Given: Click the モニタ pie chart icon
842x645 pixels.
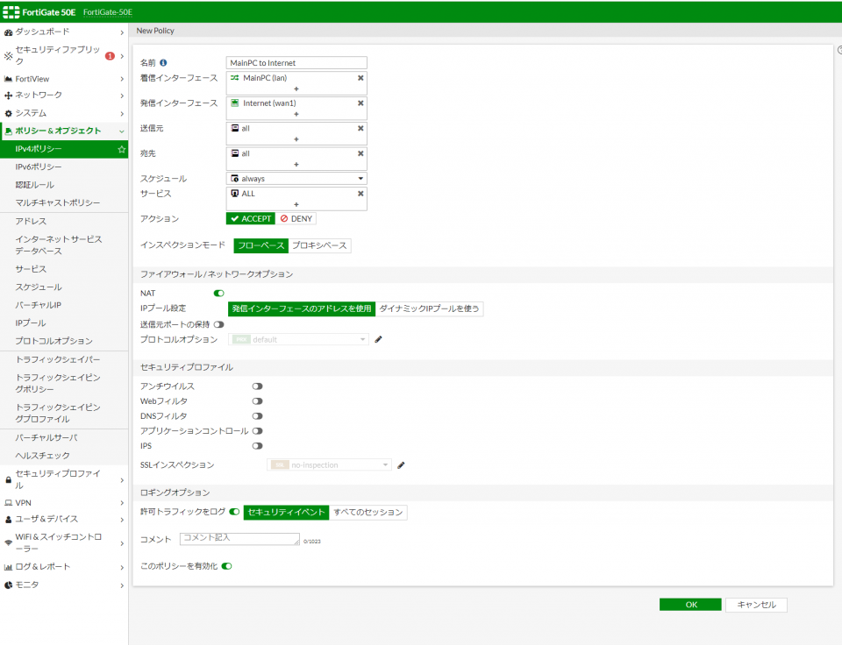Looking at the screenshot, I should click(8, 585).
